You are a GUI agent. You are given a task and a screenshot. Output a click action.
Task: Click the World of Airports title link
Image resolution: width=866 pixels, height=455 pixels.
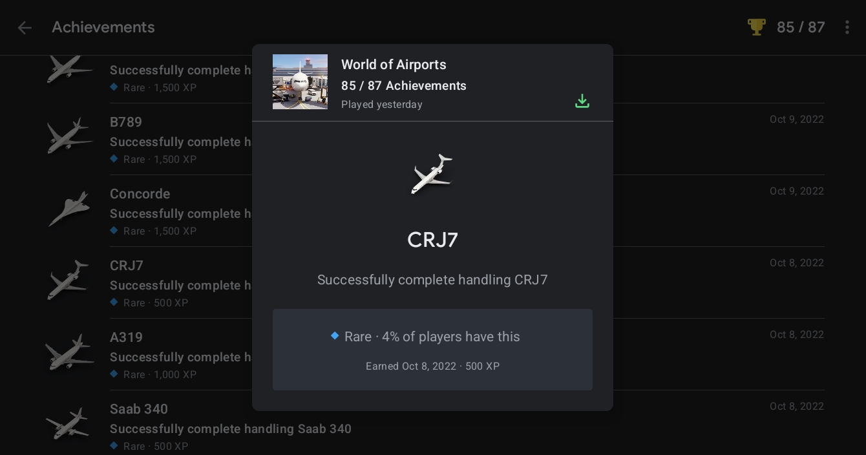tap(394, 65)
